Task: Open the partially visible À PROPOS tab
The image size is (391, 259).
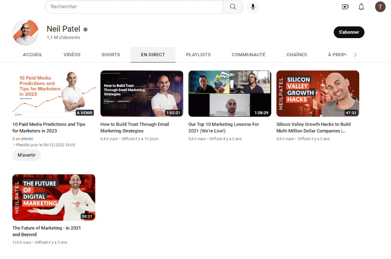Action: click(x=337, y=55)
